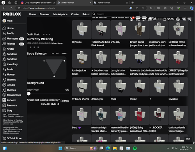
Task: Click the Roblox logo
Action: 12,14
